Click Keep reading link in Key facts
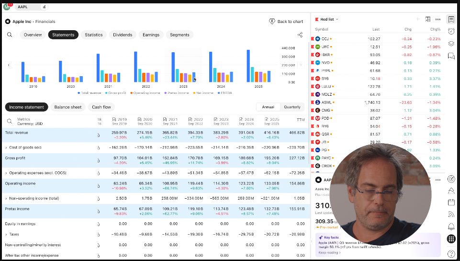The width and height of the screenshot is (460, 261). [x=329, y=252]
